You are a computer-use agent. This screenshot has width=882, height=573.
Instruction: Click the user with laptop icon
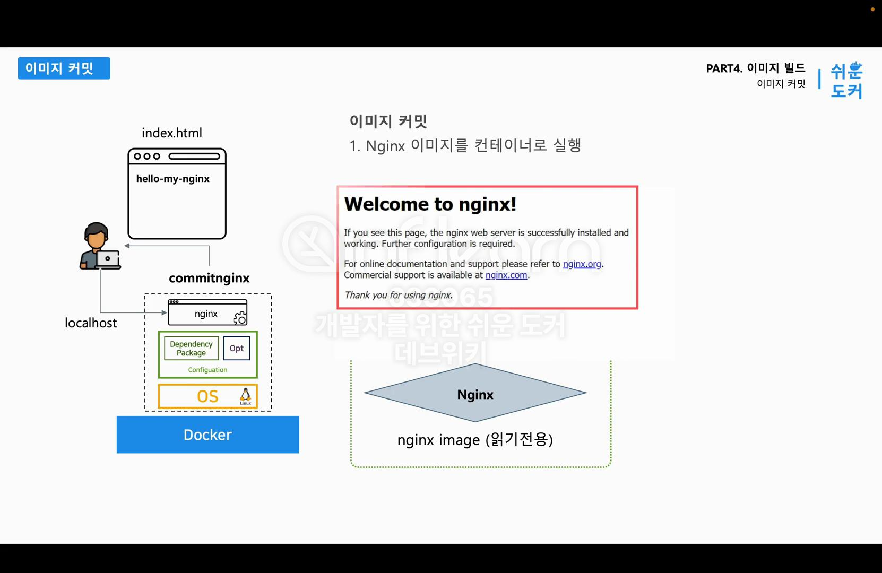(100, 246)
